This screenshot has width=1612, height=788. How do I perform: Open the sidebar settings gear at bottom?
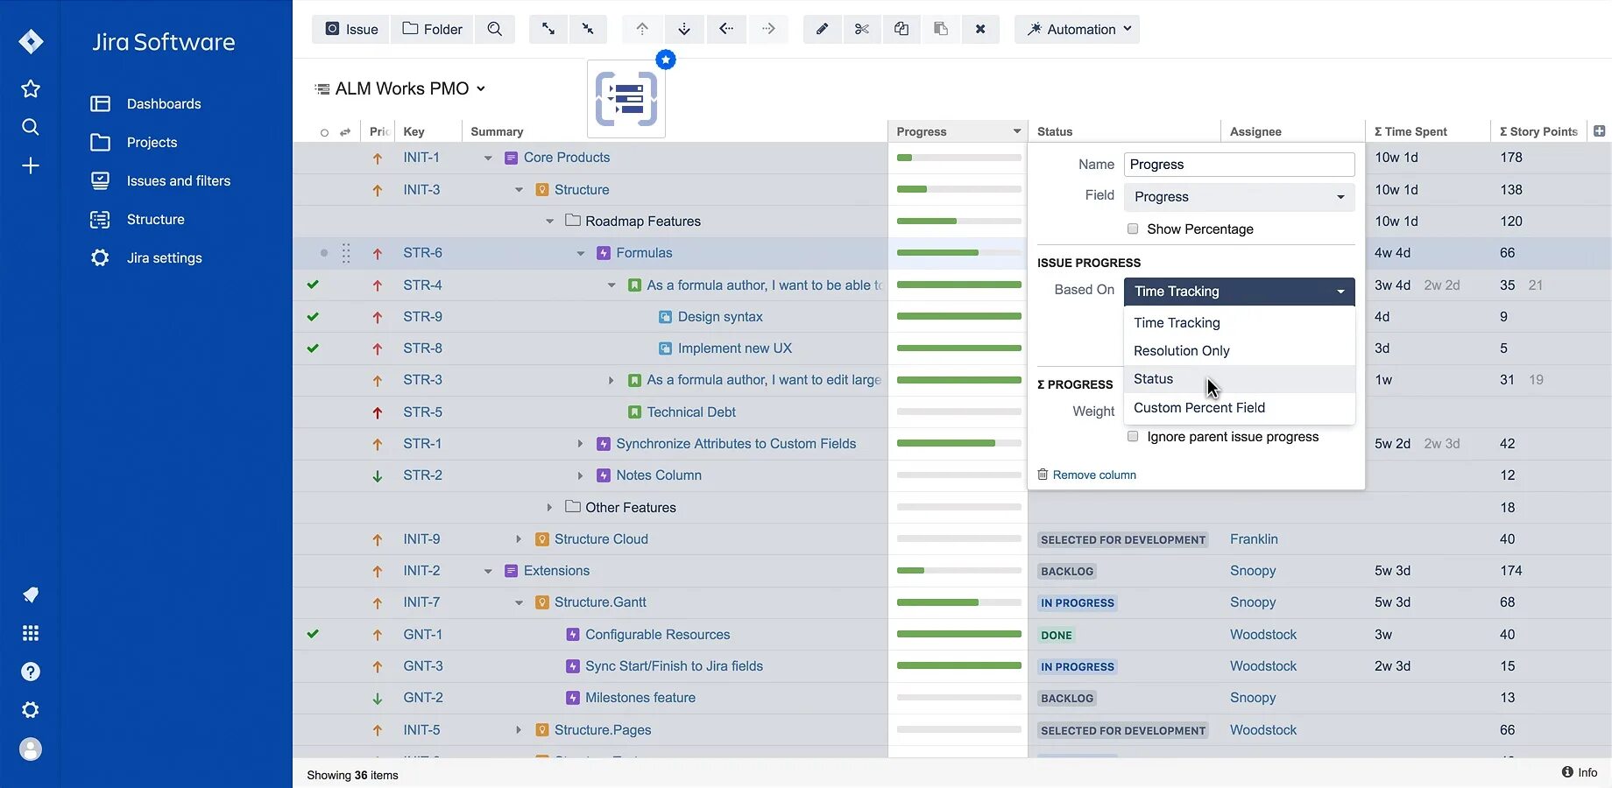31,710
